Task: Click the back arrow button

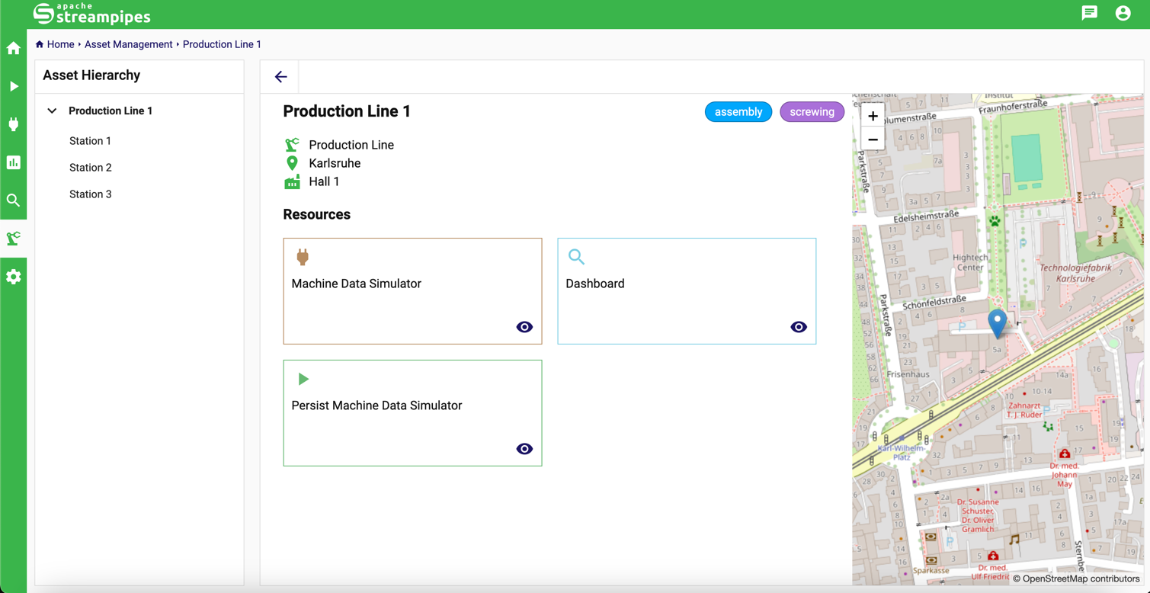Action: (280, 77)
